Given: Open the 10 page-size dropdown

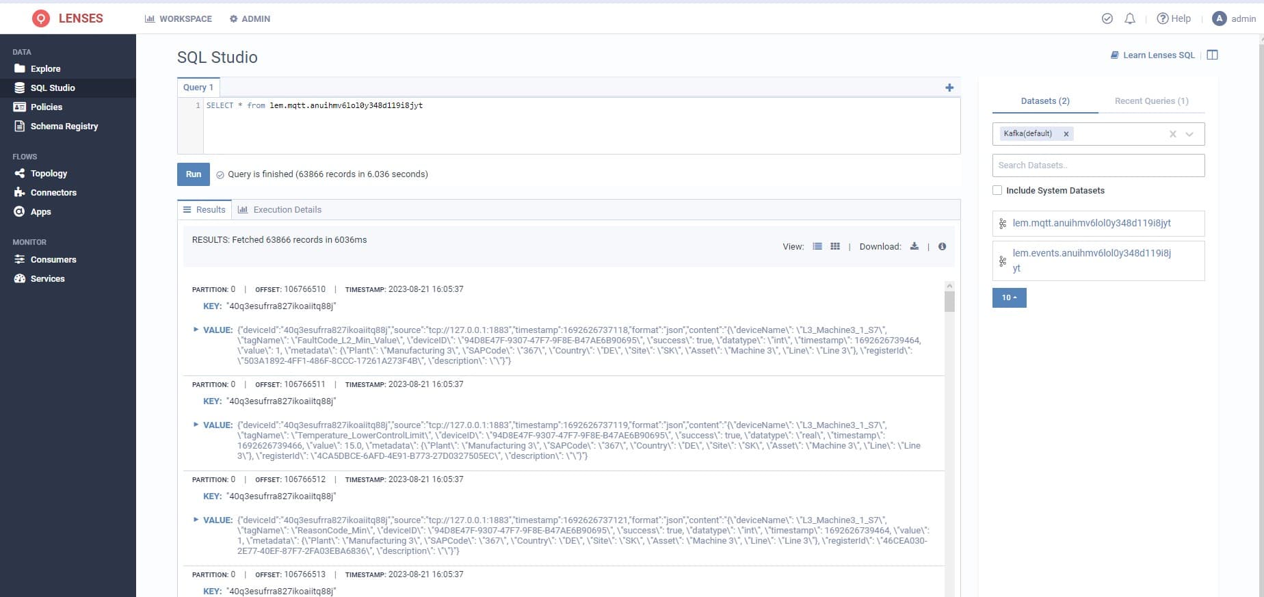Looking at the screenshot, I should point(1009,297).
